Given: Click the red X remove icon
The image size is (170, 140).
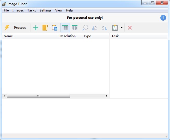Looking at the screenshot, I should [130, 28].
